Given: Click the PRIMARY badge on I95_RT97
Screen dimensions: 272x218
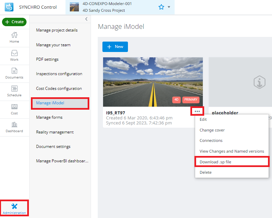Looking at the screenshot, I should click(191, 100).
